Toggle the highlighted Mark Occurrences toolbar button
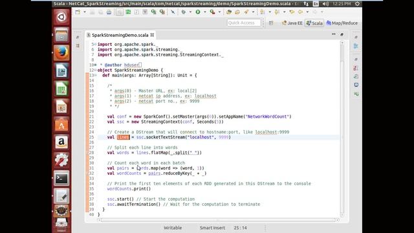The height and width of the screenshot is (233, 414). (x=120, y=12)
